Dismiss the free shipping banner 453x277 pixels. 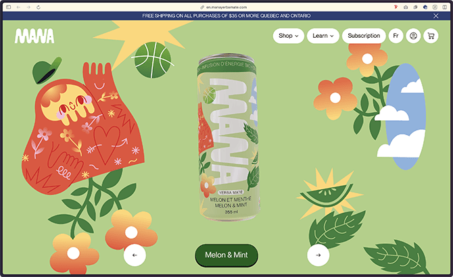click(x=435, y=16)
